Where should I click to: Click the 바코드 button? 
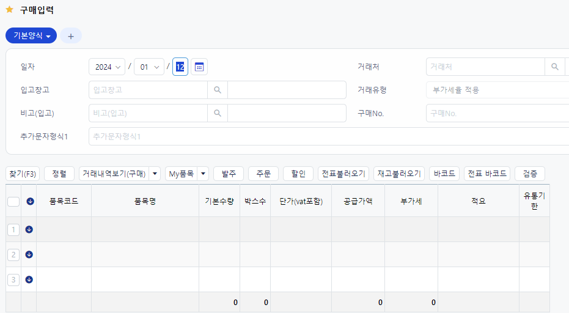coord(444,174)
